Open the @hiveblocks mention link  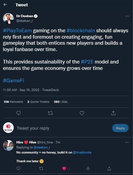click(82, 152)
